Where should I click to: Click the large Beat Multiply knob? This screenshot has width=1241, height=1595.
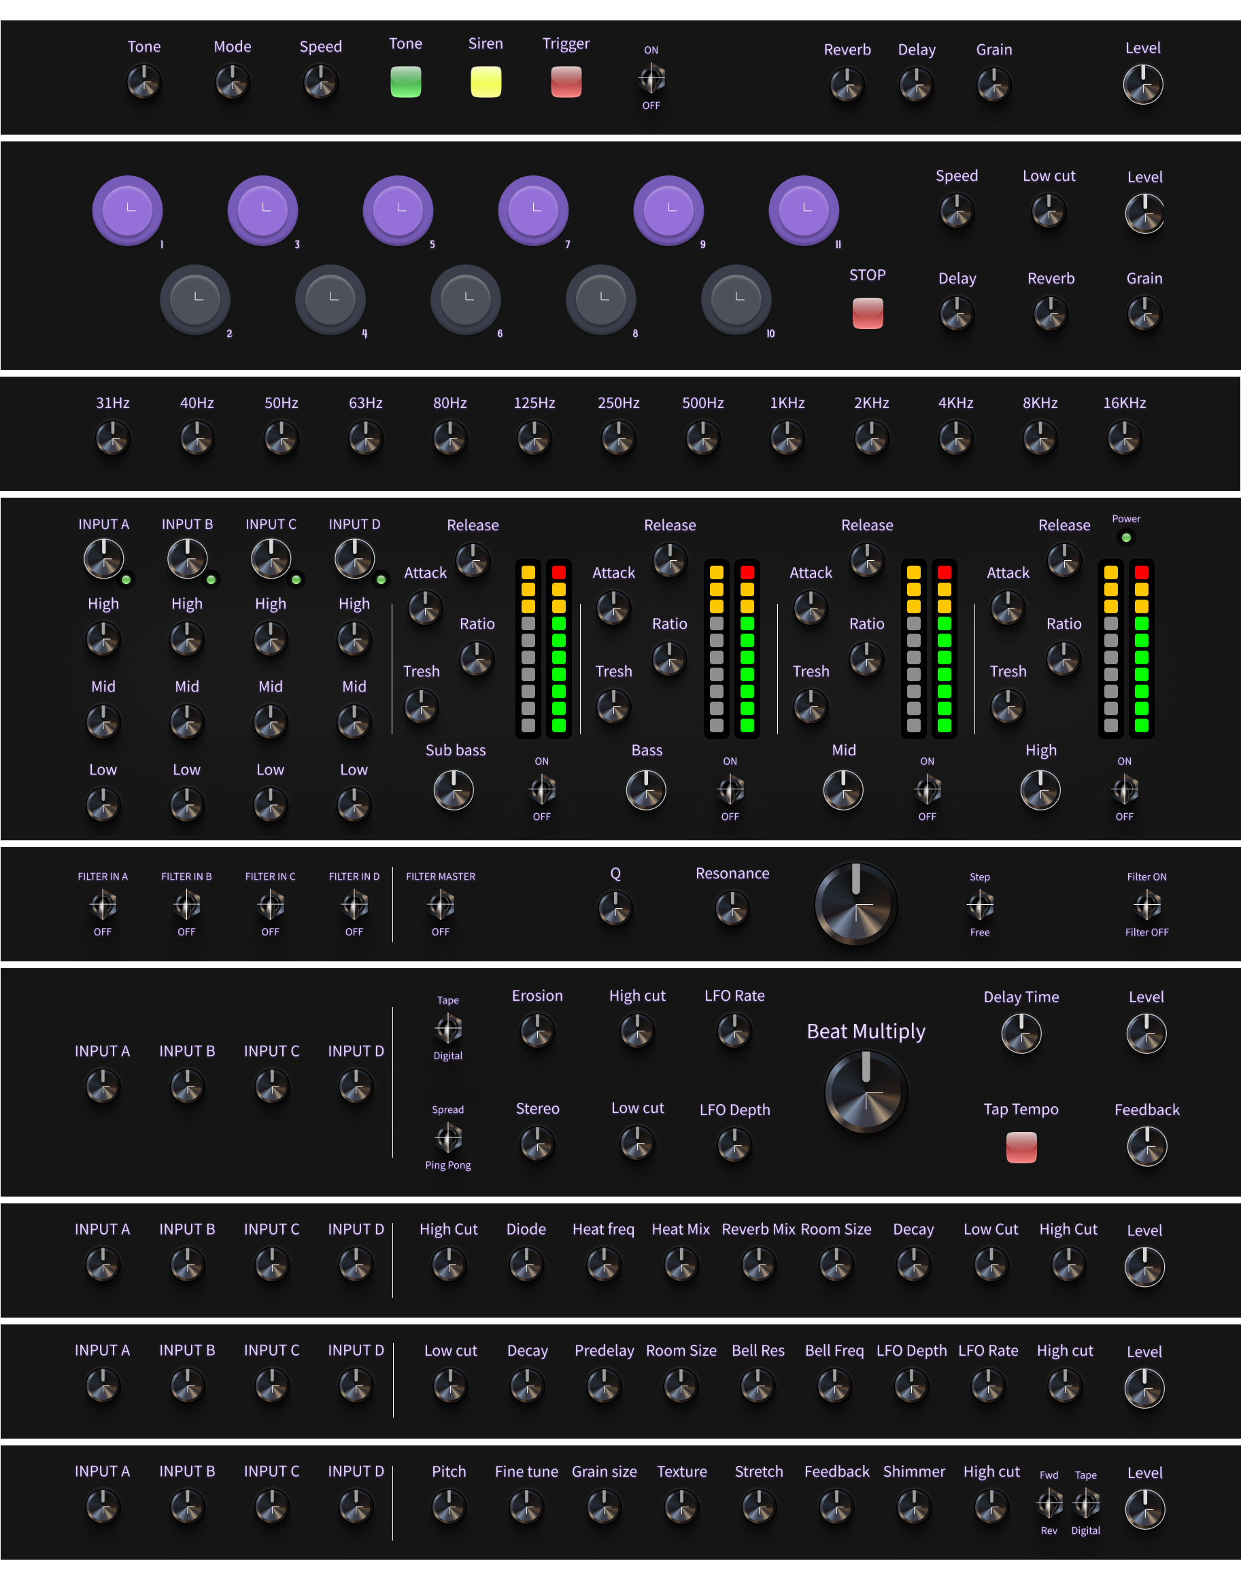866,1092
